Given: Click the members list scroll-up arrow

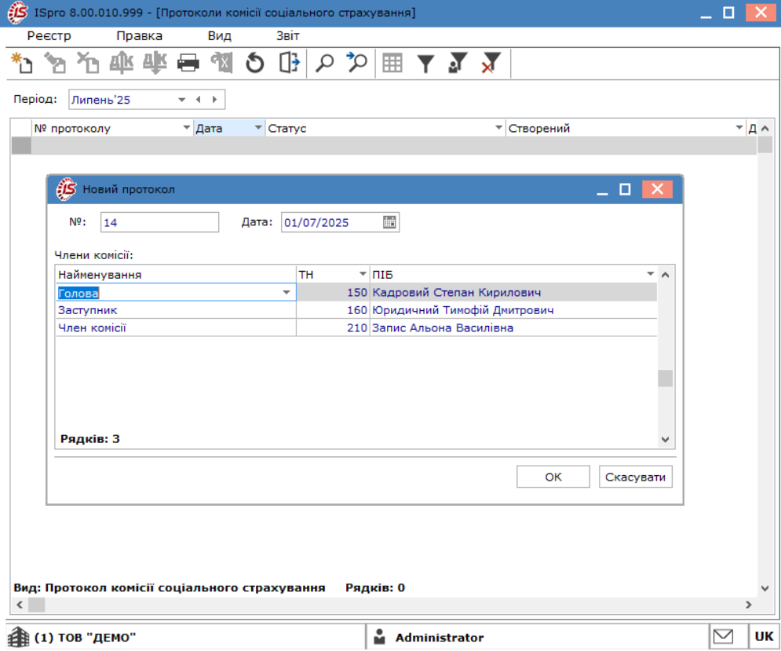Looking at the screenshot, I should tap(665, 275).
